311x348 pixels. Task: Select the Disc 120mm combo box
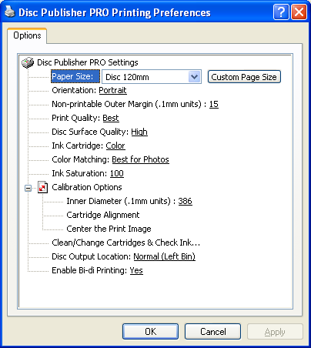pos(152,77)
